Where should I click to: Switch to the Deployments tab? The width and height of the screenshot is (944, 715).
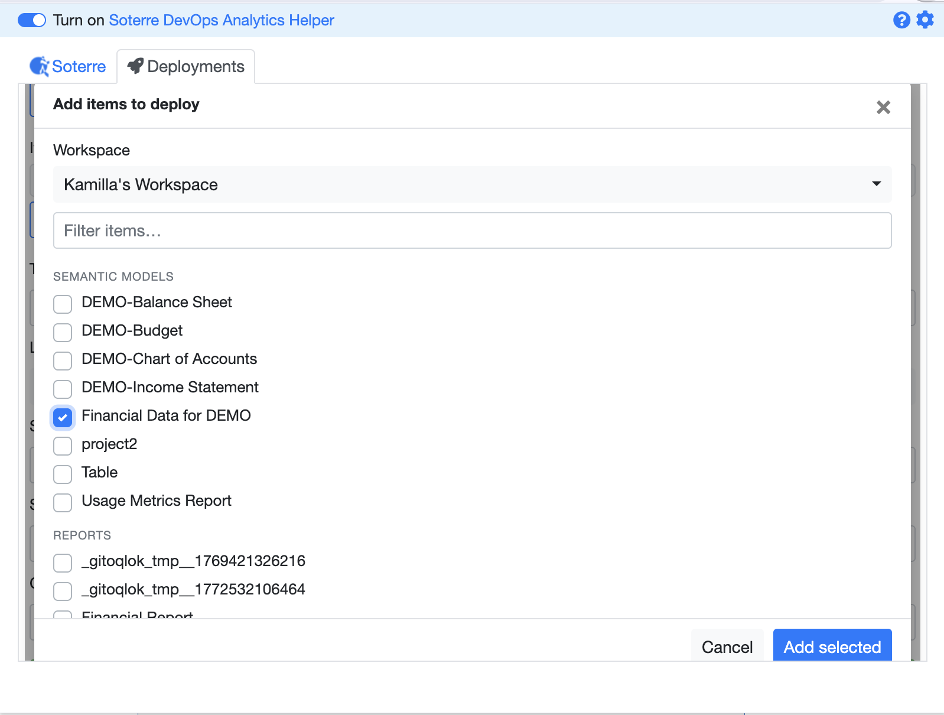point(186,66)
